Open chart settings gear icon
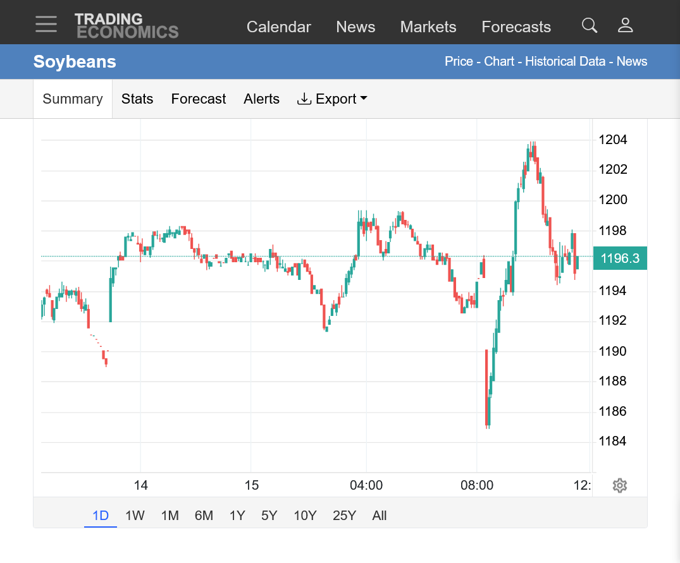This screenshot has height=563, width=680. pos(620,485)
